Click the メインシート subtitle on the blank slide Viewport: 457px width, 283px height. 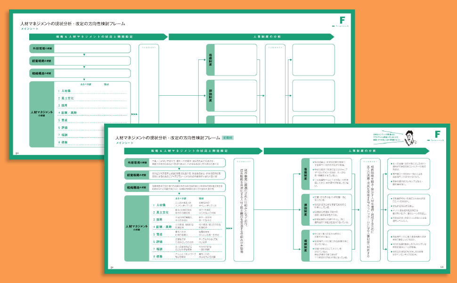[x=30, y=29]
